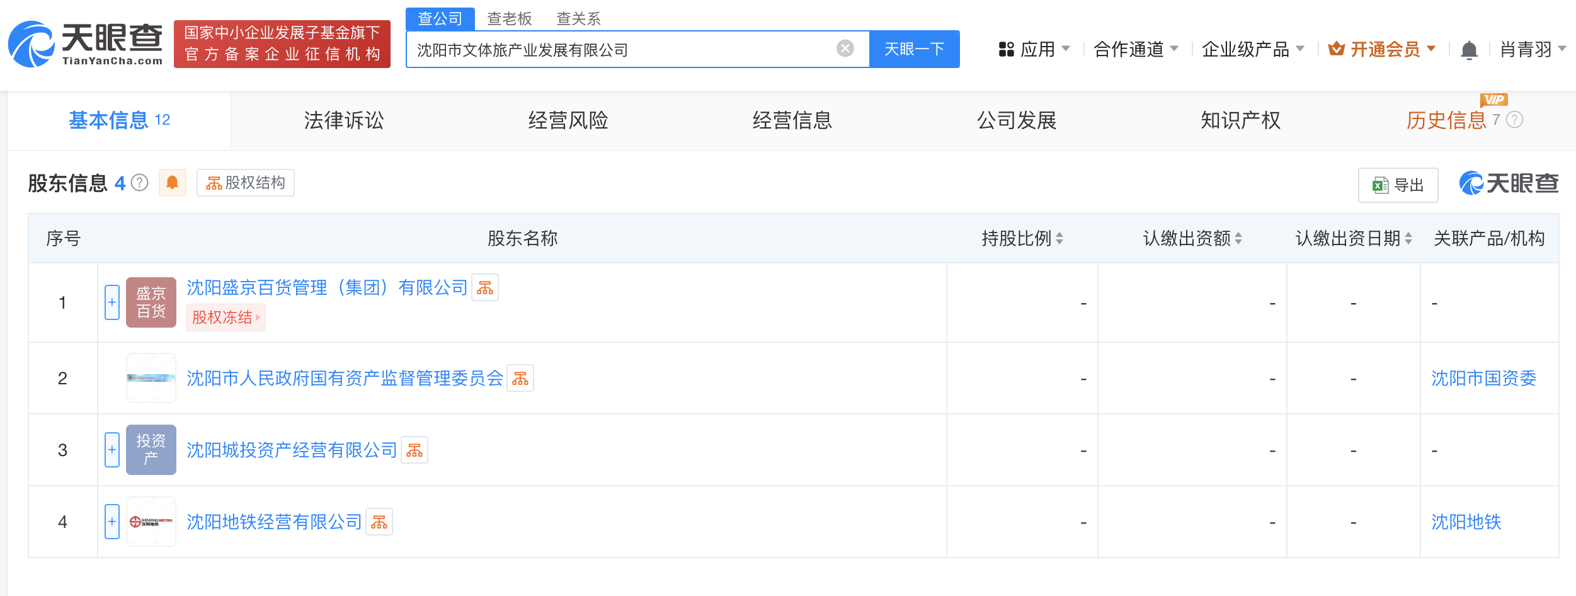Viewport: 1576px width, 596px height.
Task: Expand row 3 shareholder details
Action: 112,450
